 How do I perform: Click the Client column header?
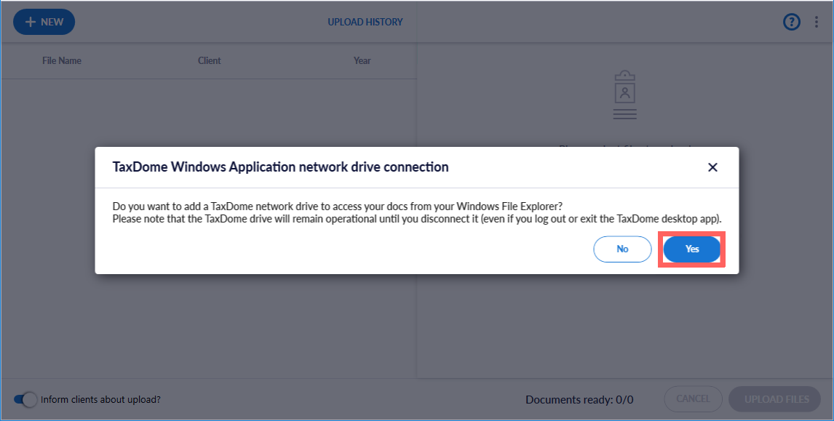coord(209,60)
